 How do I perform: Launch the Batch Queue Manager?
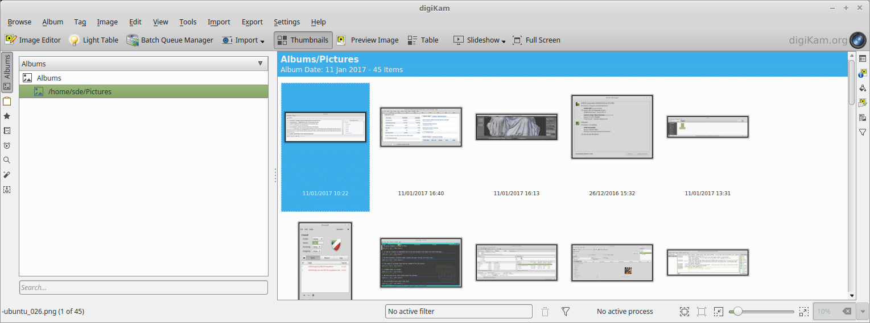[170, 40]
